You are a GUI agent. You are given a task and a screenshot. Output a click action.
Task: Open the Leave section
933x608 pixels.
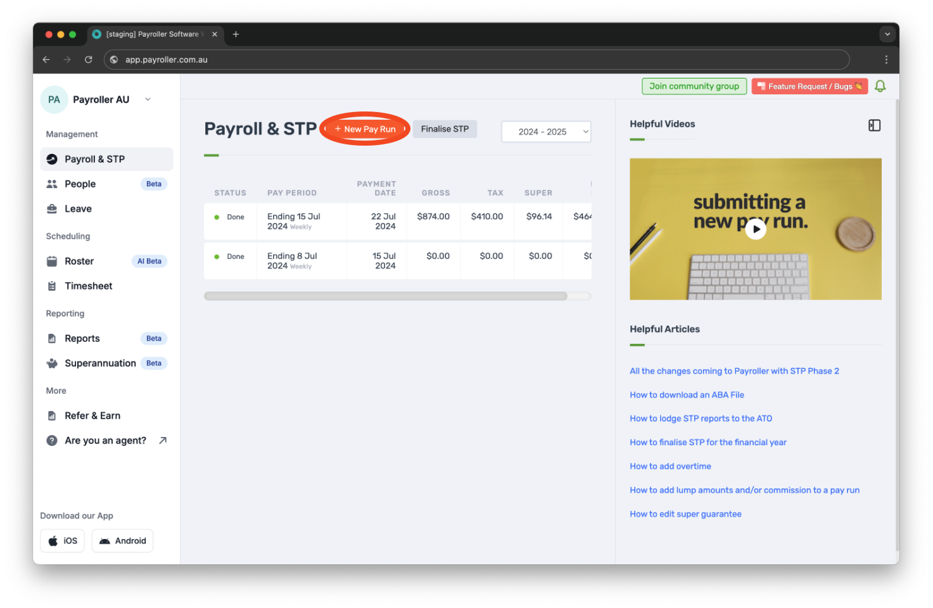77,208
